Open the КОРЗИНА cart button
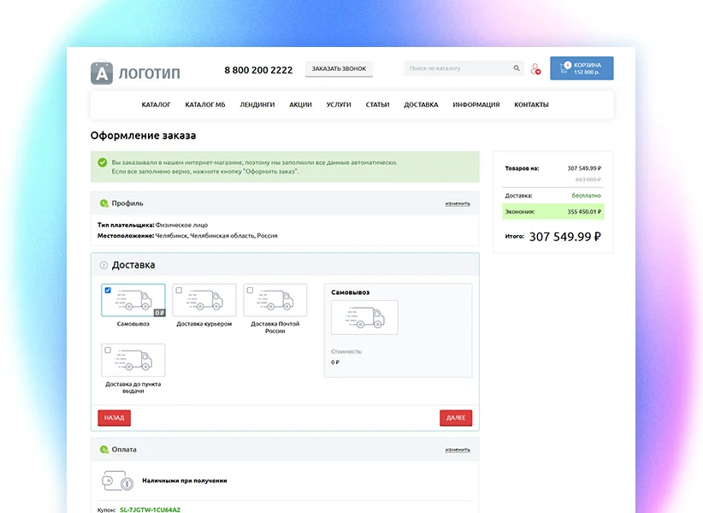Image resolution: width=703 pixels, height=513 pixels. pos(582,68)
